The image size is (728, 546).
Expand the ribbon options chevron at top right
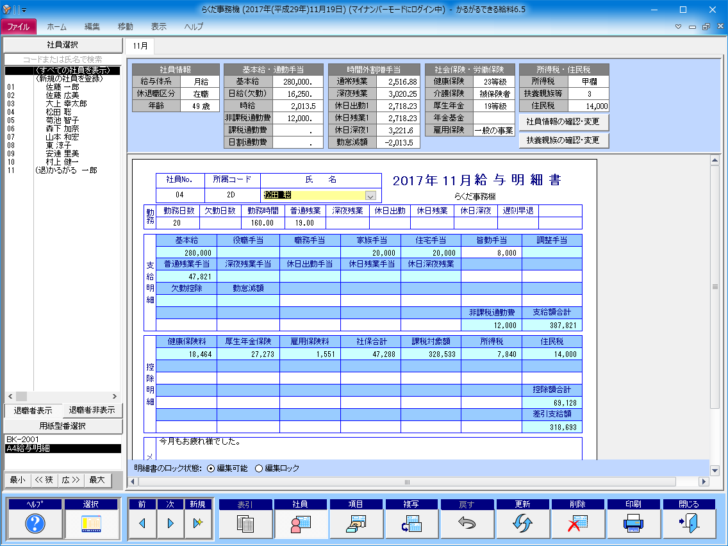pyautogui.click(x=679, y=27)
